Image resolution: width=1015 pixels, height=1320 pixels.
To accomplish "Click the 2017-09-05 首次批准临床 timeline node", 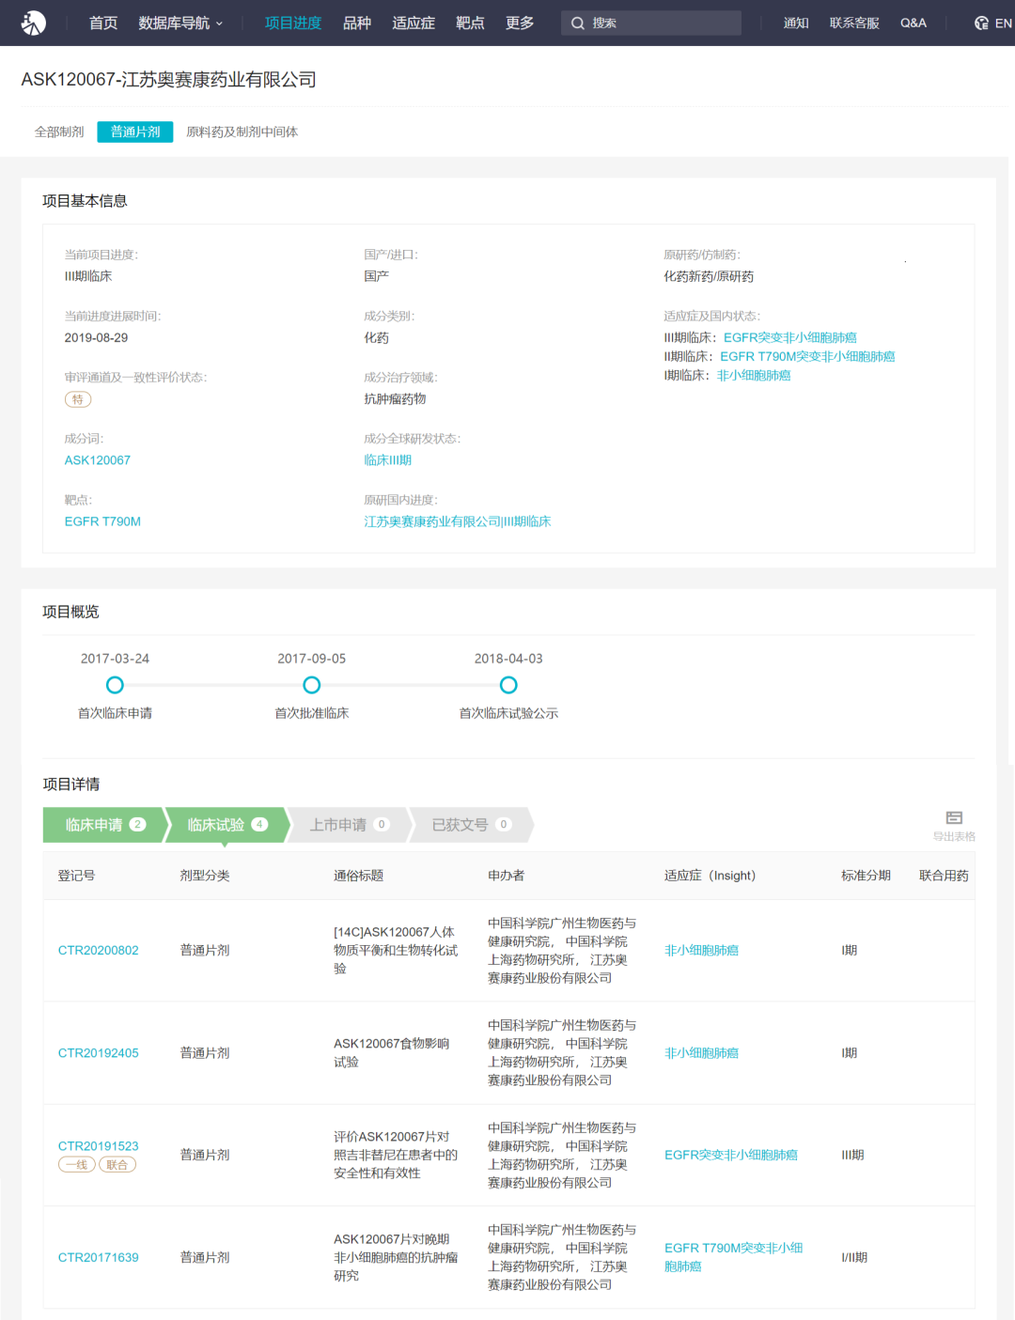I will (x=312, y=685).
